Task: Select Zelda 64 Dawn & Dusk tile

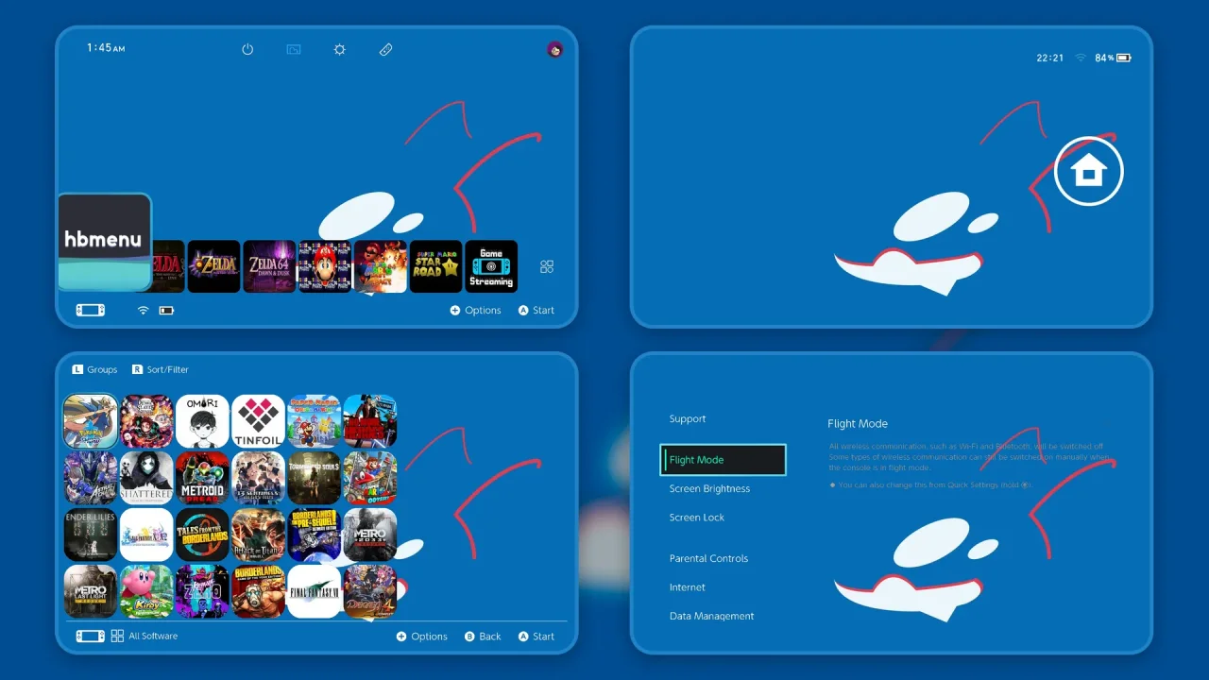Action: point(269,266)
